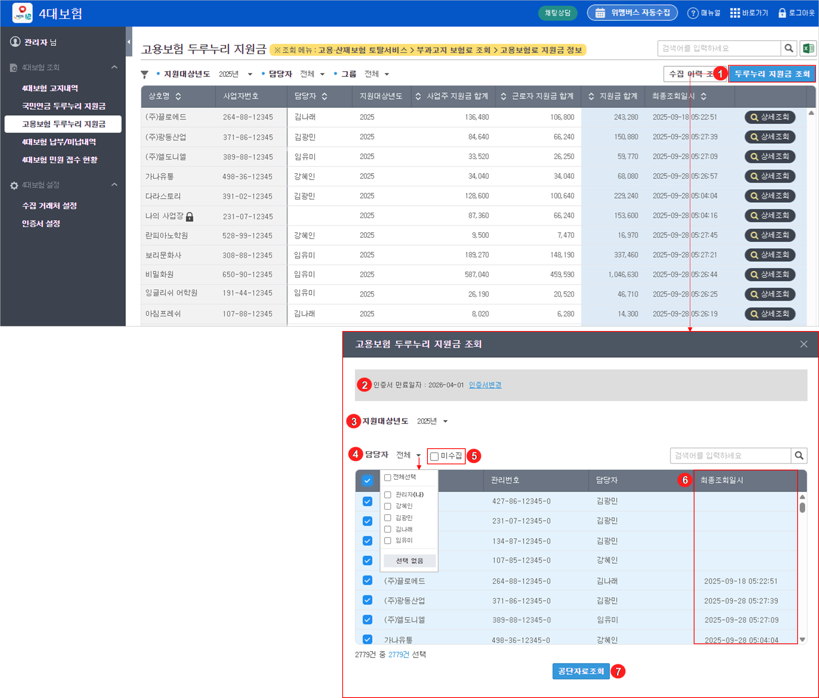Open the 바로가기 grid shortcut icon
The height and width of the screenshot is (698, 819).
point(735,13)
